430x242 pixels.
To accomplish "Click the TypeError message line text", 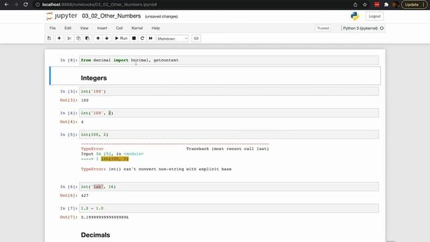I will coord(157,169).
